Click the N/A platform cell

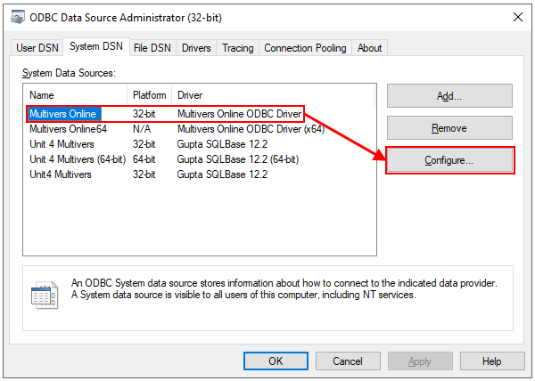click(x=142, y=129)
